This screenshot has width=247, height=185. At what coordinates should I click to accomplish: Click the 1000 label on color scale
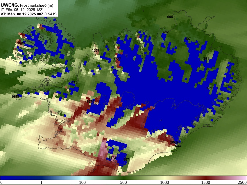(164, 182)
